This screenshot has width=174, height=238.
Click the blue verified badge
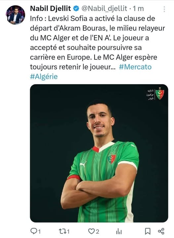click(76, 9)
